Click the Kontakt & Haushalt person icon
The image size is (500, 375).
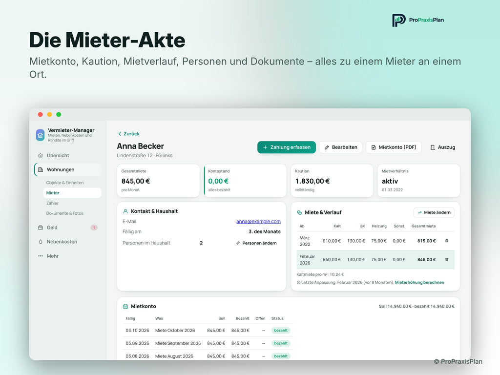tap(125, 211)
